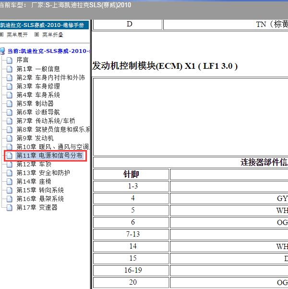This screenshot has width=288, height=289.
Task: Click the page icon for 第5章 制动器
Action: [x=10, y=103]
